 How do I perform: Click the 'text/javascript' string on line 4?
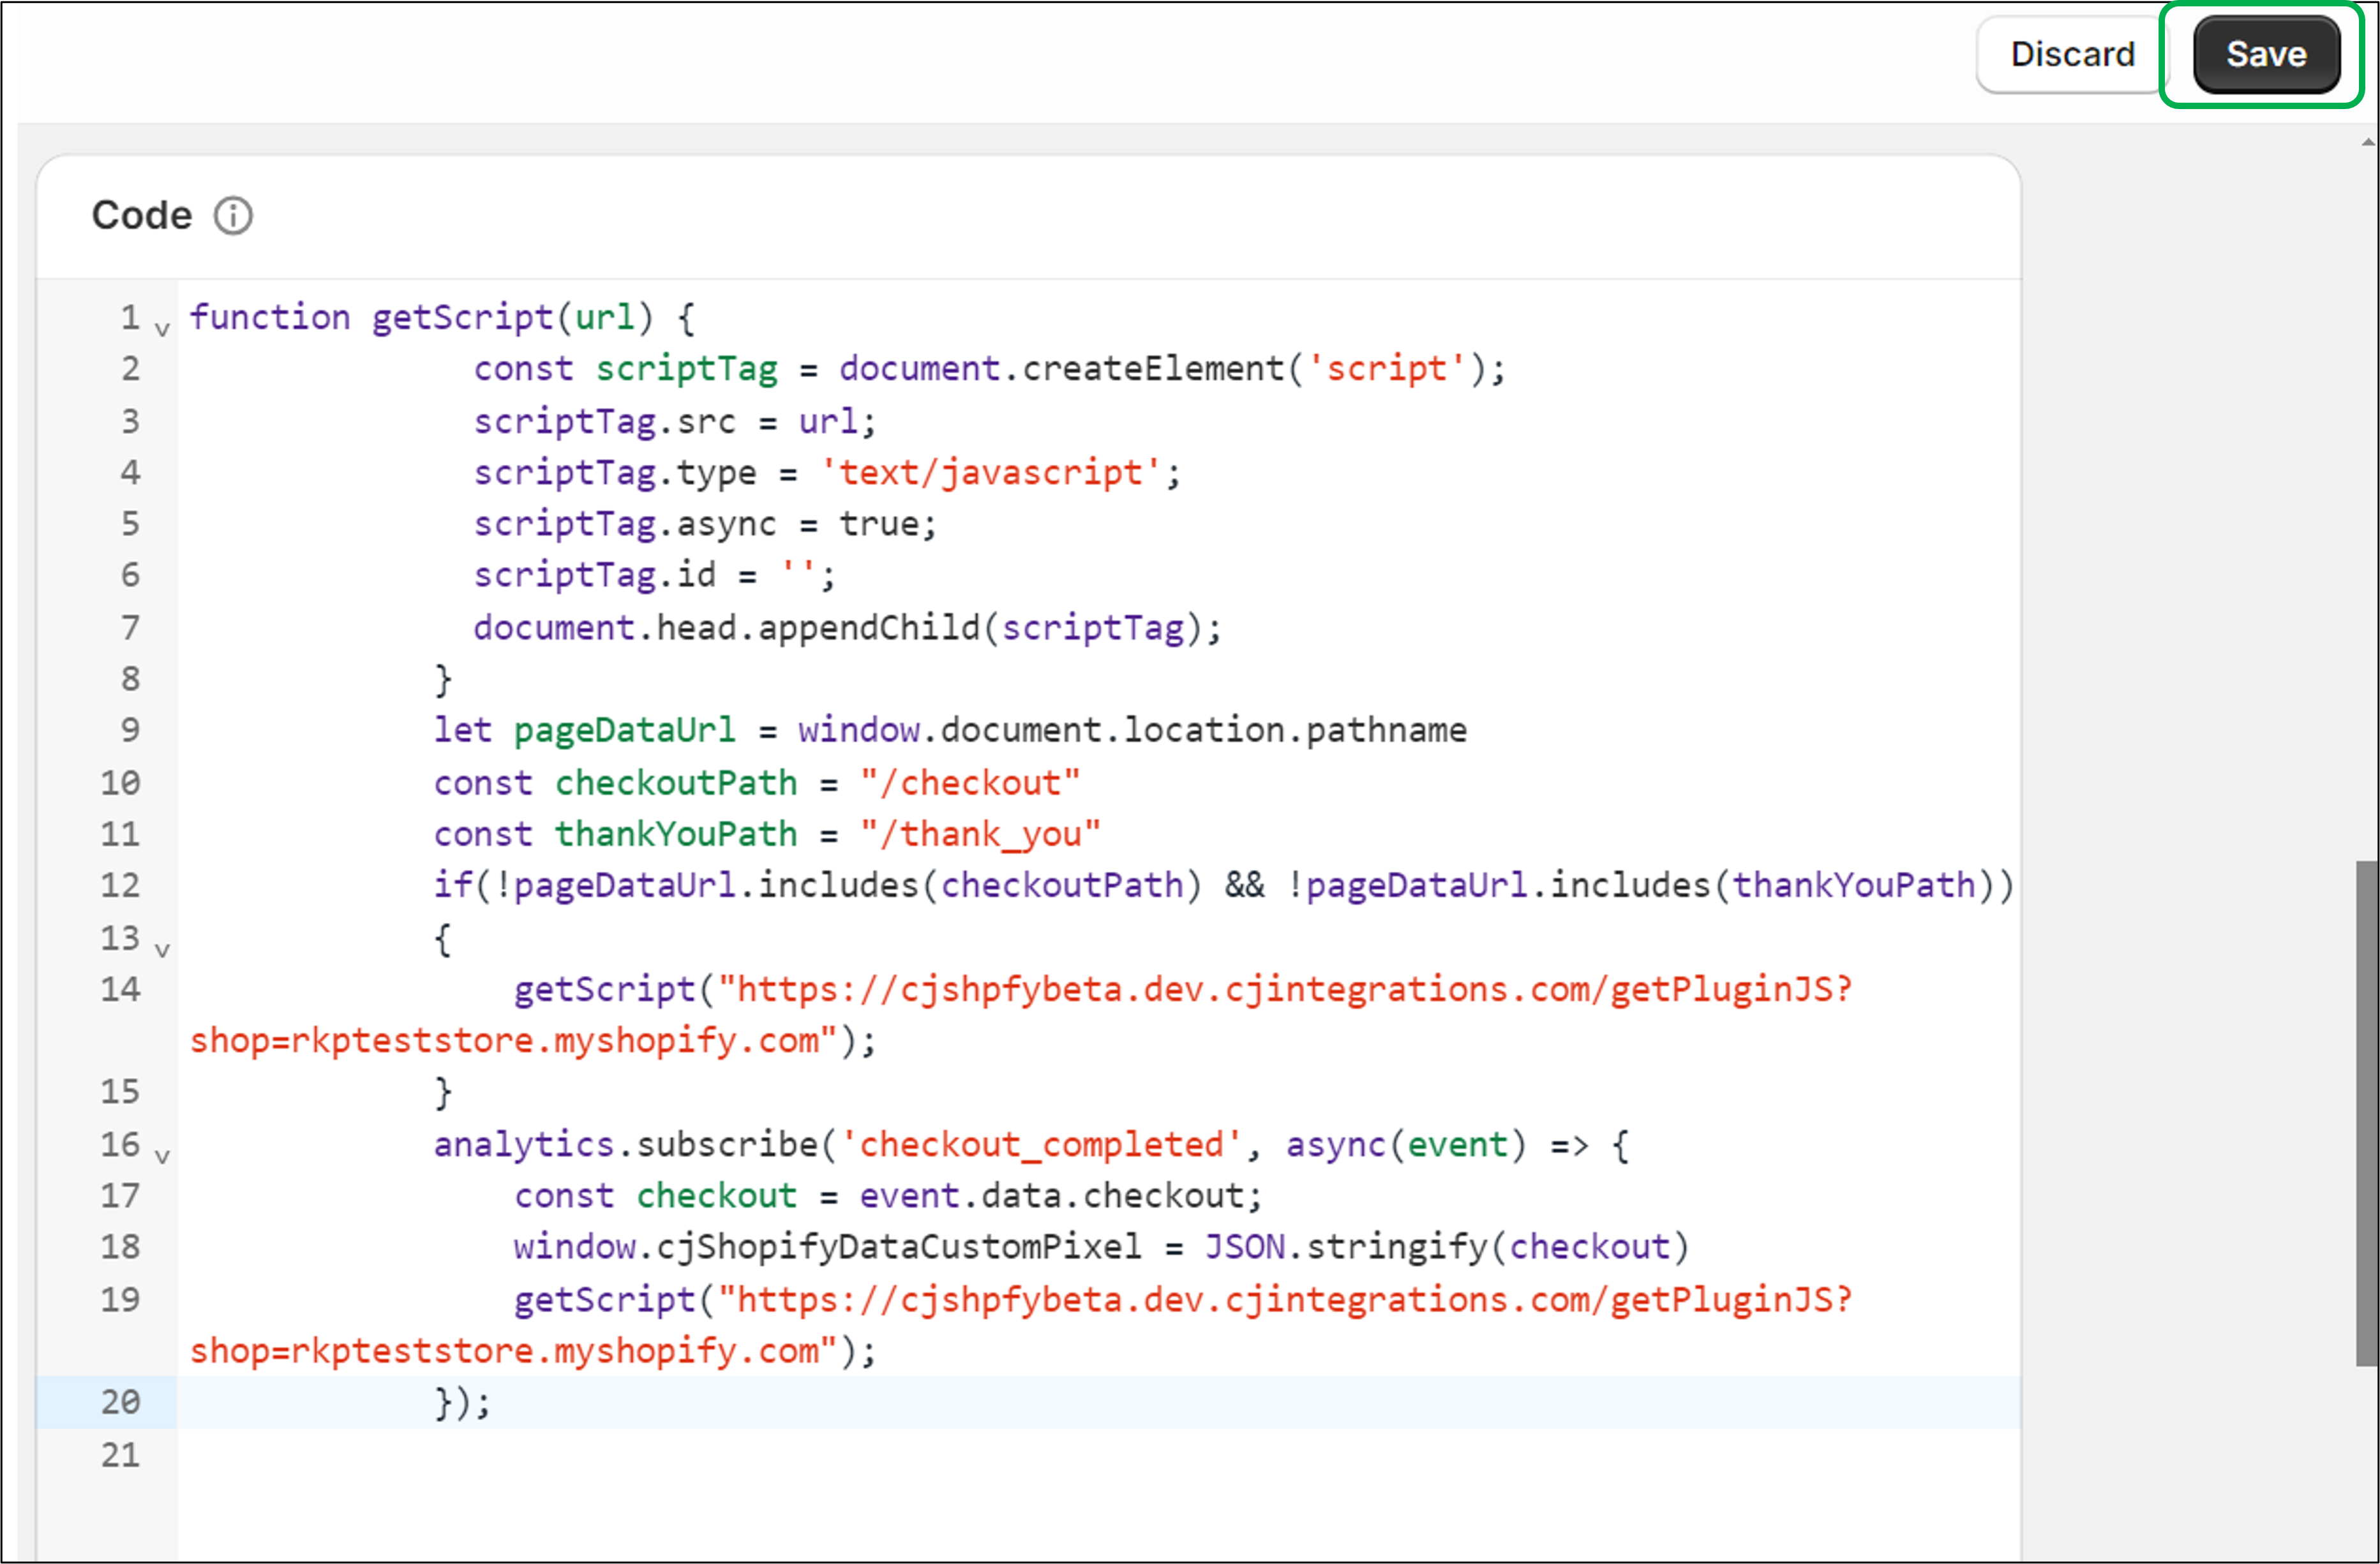click(x=995, y=472)
